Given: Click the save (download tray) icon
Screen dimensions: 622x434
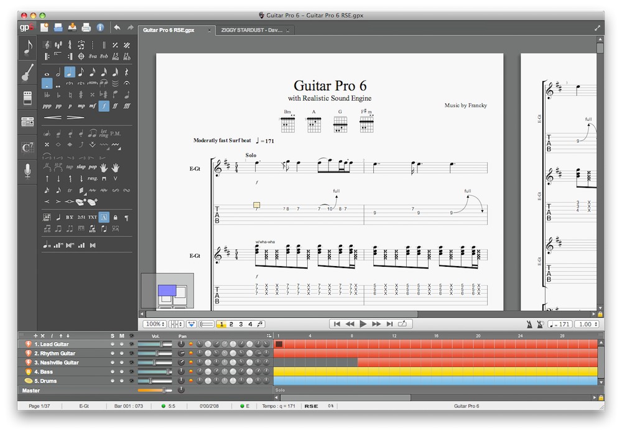Looking at the screenshot, I should pos(72,27).
